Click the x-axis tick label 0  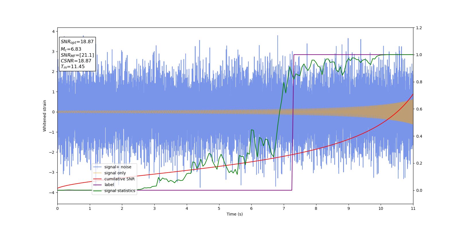tap(57, 208)
